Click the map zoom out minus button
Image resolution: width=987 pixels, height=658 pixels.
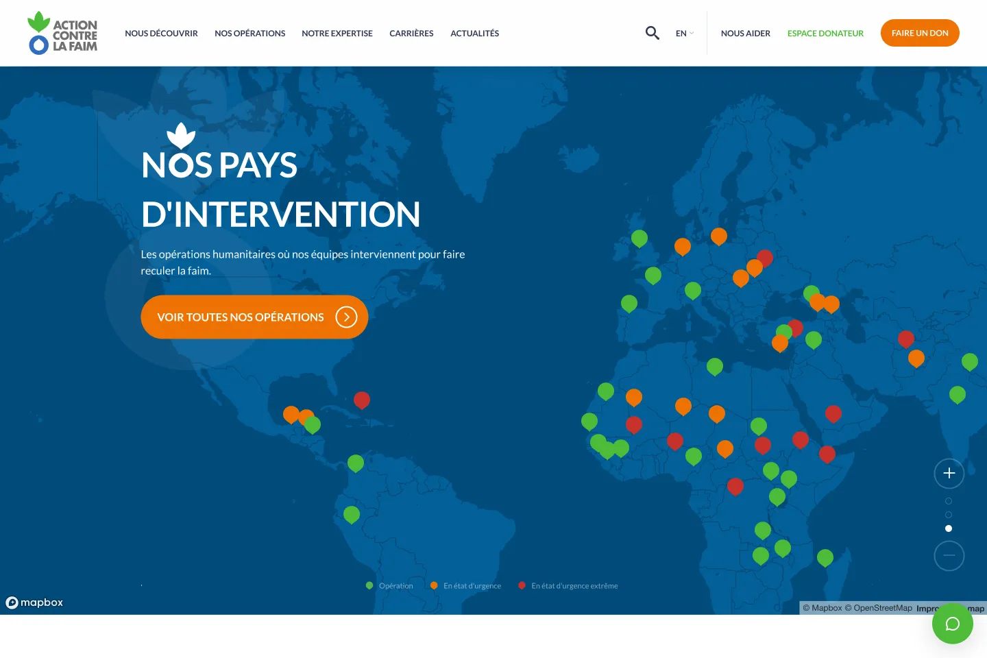[x=949, y=556]
